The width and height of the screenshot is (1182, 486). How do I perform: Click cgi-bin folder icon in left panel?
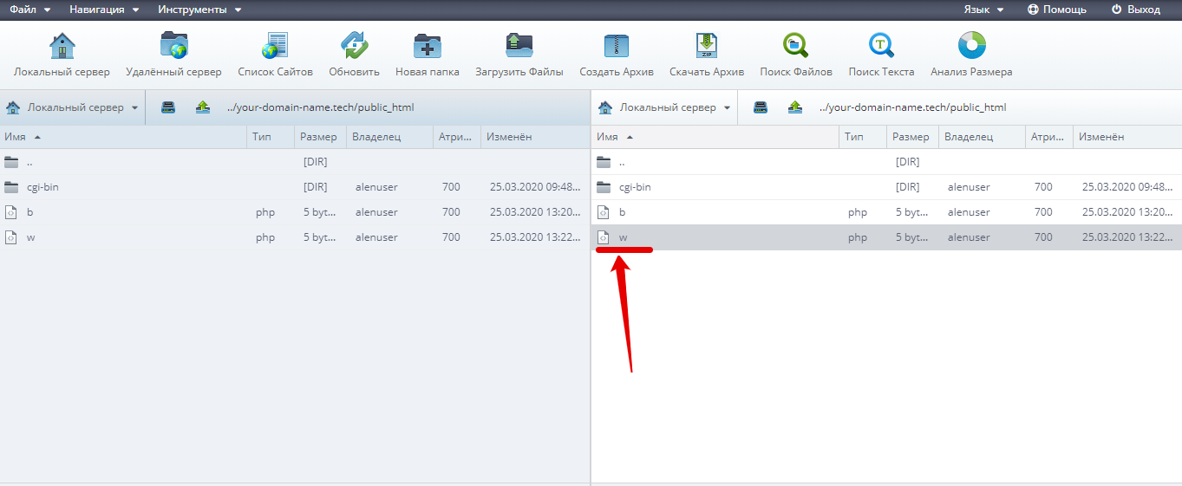[11, 187]
